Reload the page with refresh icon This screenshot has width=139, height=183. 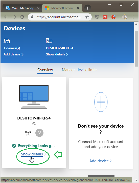click(22, 17)
